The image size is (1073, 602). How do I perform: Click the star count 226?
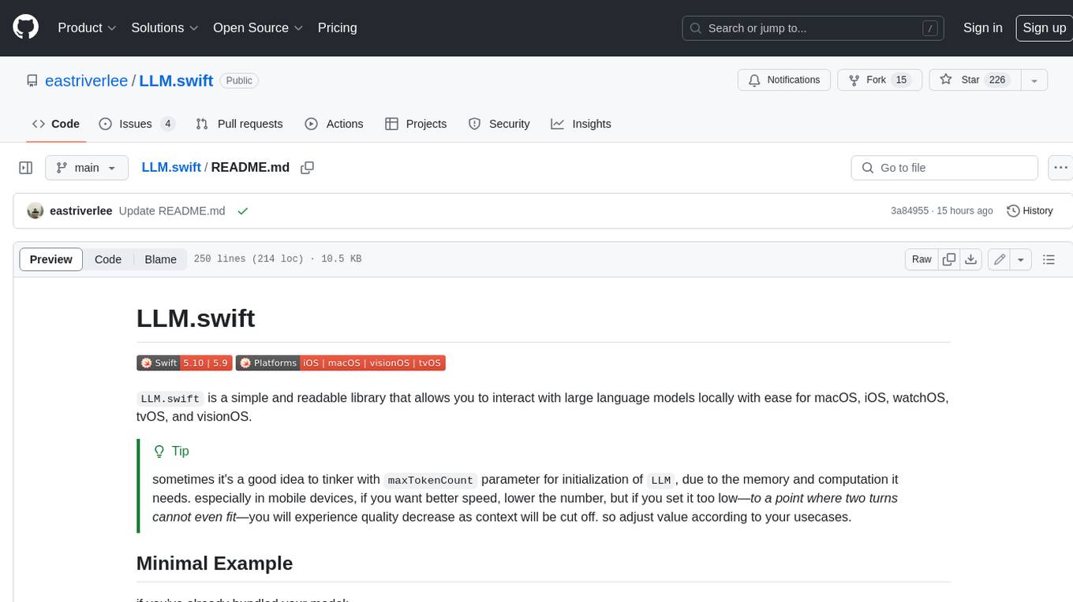[x=997, y=80]
